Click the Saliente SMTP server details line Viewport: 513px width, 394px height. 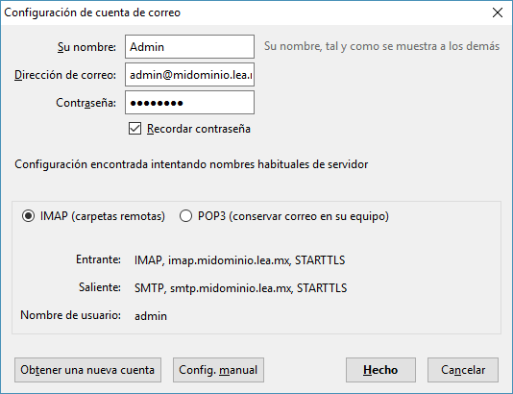pos(240,288)
